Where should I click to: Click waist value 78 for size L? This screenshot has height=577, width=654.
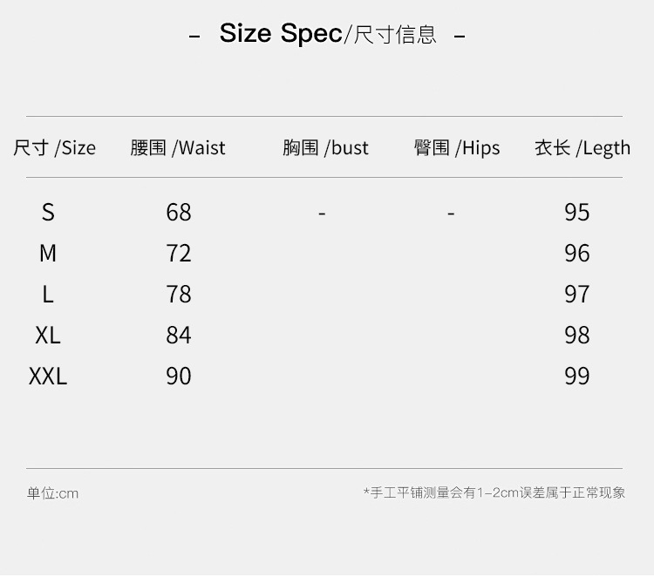point(179,294)
